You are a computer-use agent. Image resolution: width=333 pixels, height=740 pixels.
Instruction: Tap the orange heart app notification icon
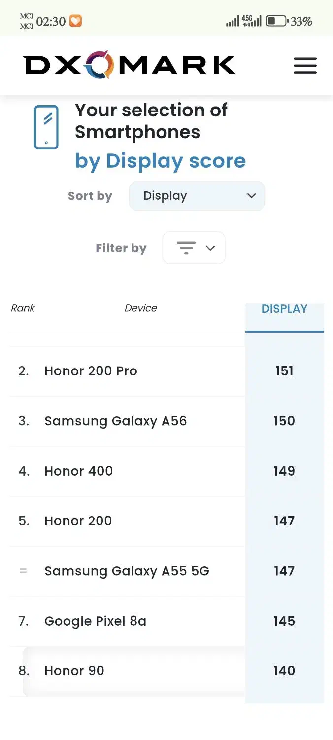tap(75, 21)
